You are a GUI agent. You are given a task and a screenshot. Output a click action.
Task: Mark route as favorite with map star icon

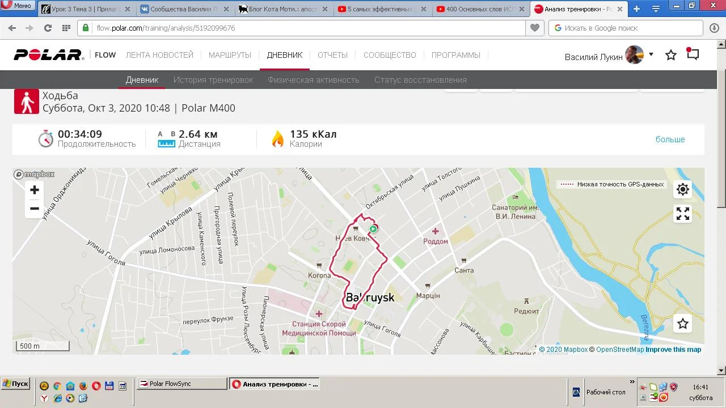pyautogui.click(x=683, y=324)
